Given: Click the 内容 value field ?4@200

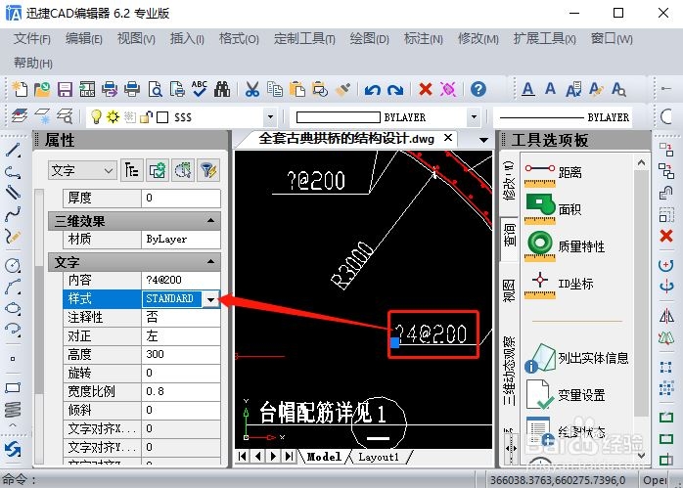Looking at the screenshot, I should pyautogui.click(x=181, y=280).
